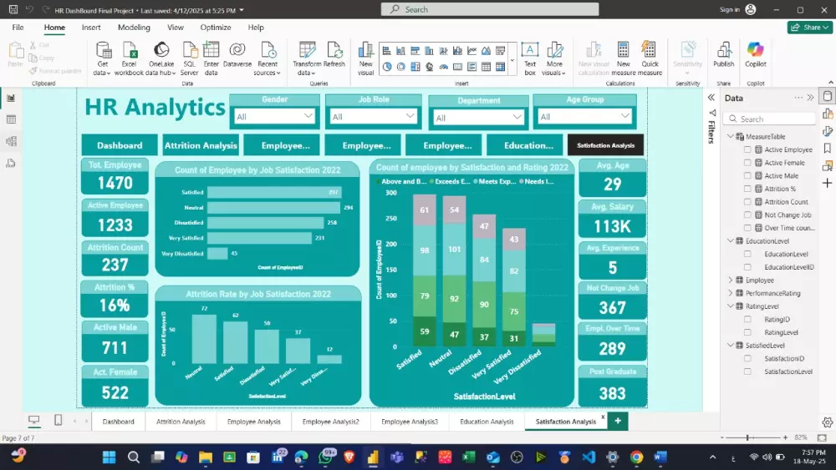Tick the EducationLevelID field checkbox
The width and height of the screenshot is (836, 470).
pyautogui.click(x=747, y=267)
